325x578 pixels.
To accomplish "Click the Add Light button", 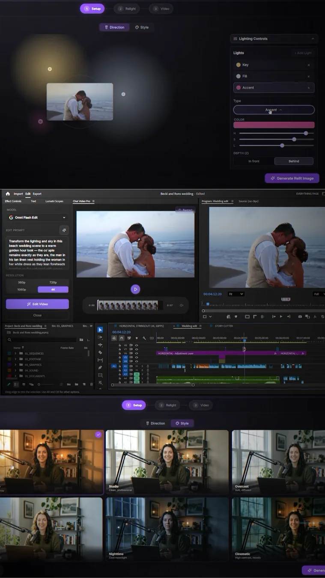I will 303,53.
